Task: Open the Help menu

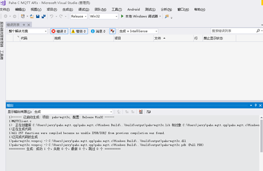Action: pos(199,9)
